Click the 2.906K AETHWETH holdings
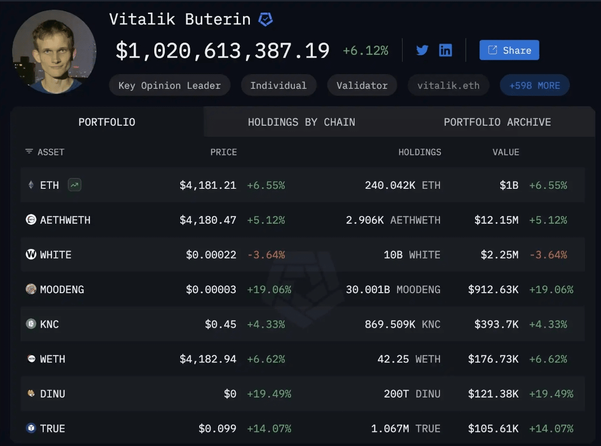This screenshot has height=446, width=601. (x=393, y=220)
